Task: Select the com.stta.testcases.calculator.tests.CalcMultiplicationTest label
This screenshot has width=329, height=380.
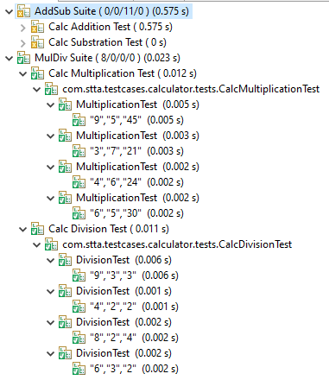Action: click(x=191, y=89)
